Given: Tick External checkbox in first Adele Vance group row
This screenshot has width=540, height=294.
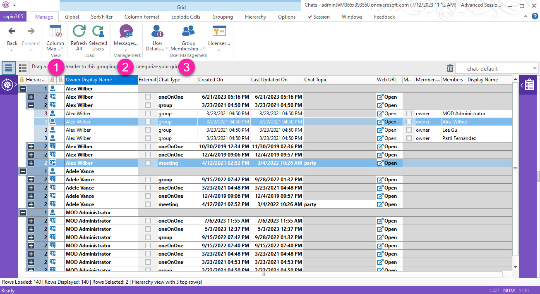Looking at the screenshot, I should tap(148, 180).
